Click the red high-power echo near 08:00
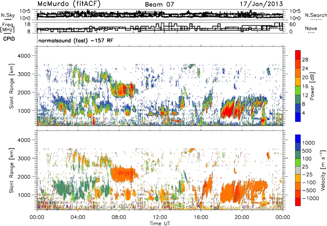Screen dimensions: 327x226 pos(123,89)
